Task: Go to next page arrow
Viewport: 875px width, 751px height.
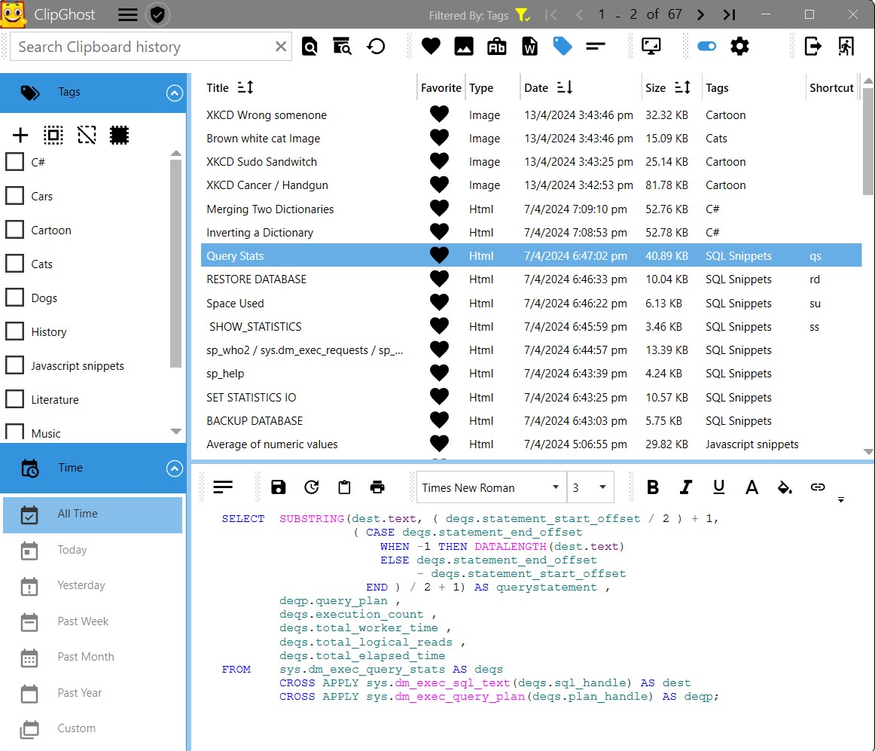Action: tap(700, 14)
